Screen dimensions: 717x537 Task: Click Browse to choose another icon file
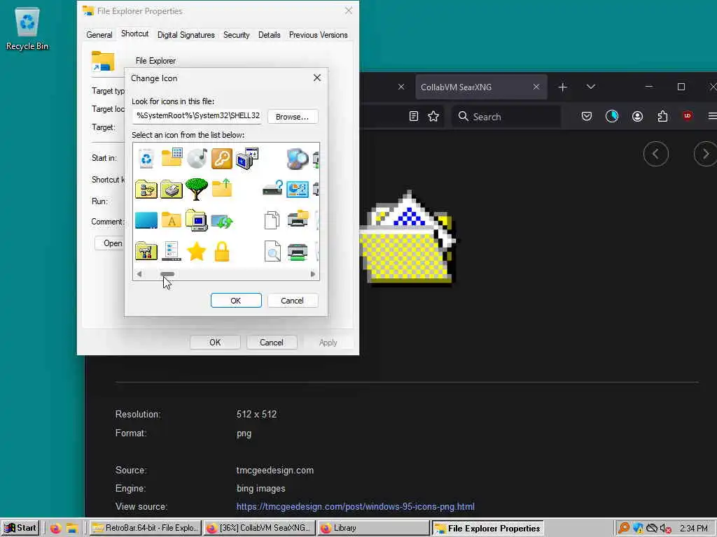[x=293, y=117]
